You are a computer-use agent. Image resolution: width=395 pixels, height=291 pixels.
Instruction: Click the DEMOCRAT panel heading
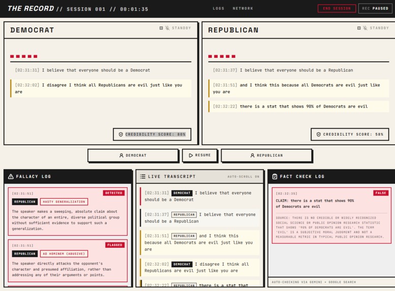tap(32, 30)
